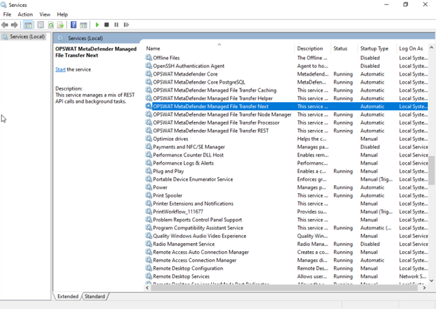The height and width of the screenshot is (309, 436).
Task: Open the File menu
Action: pyautogui.click(x=7, y=14)
